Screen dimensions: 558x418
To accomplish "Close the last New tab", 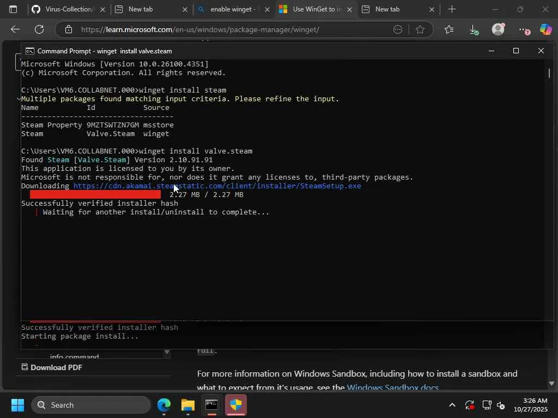I will coord(432,10).
